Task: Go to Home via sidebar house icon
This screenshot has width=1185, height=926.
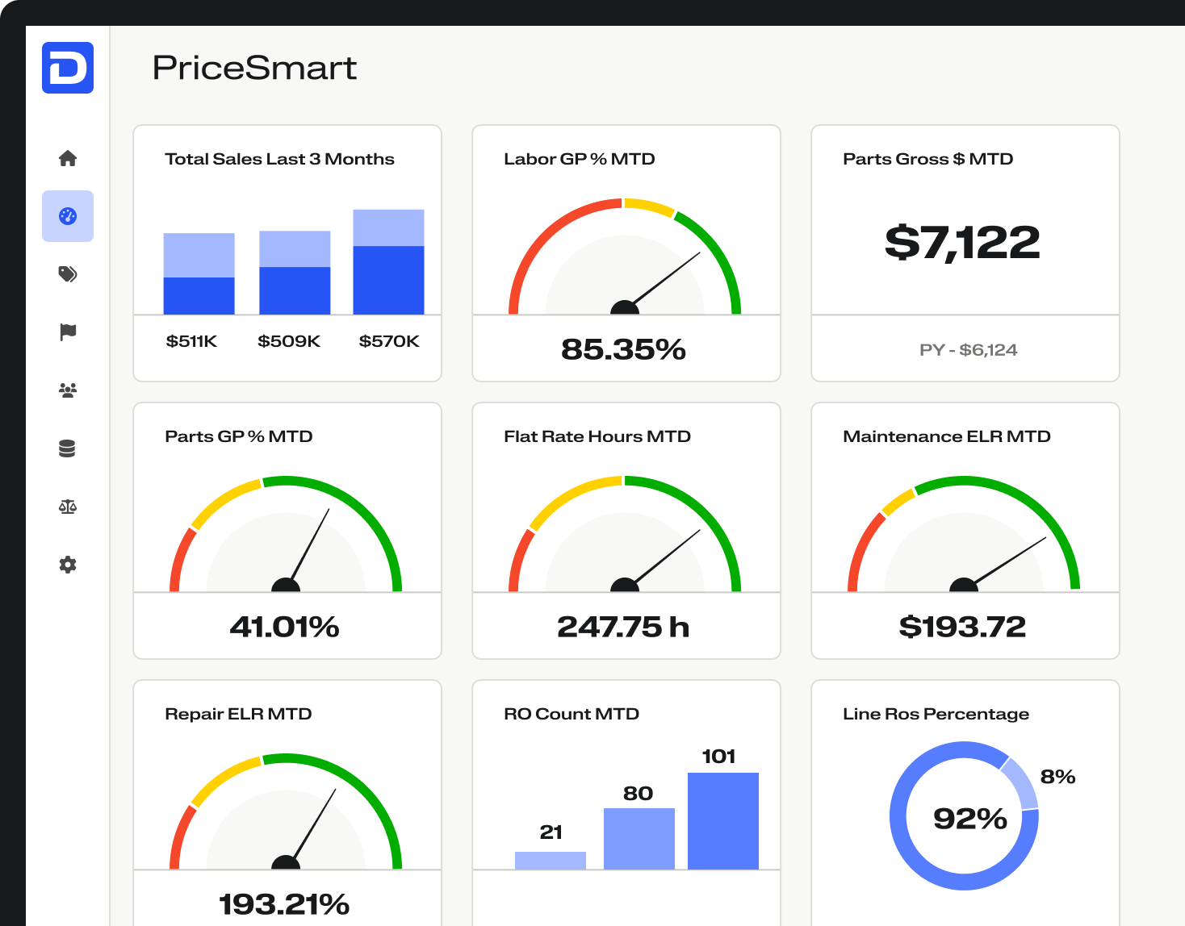Action: click(x=68, y=158)
